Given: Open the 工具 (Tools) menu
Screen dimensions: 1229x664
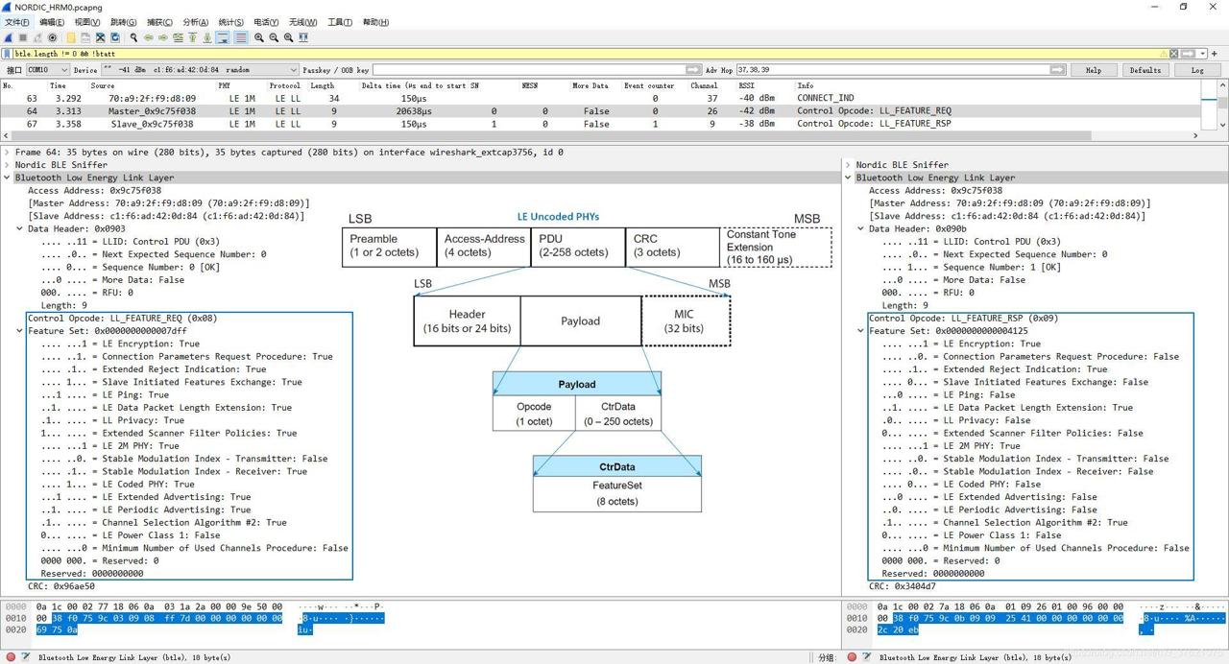Looking at the screenshot, I should pos(340,22).
